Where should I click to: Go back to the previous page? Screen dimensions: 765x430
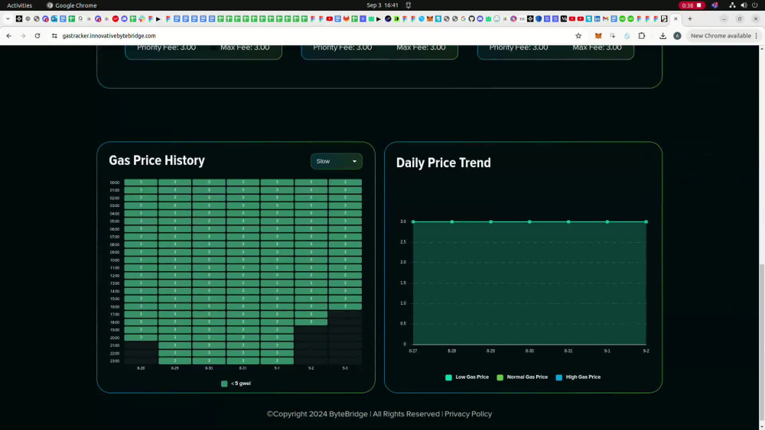(8, 36)
